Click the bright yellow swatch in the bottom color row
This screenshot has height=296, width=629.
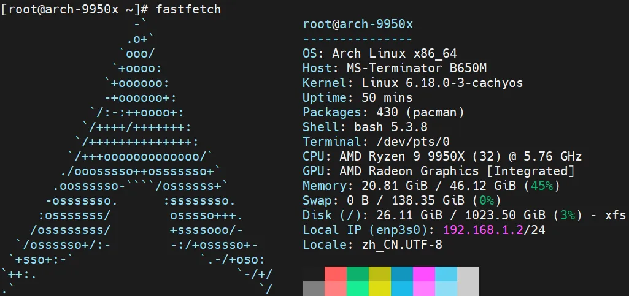(x=380, y=289)
